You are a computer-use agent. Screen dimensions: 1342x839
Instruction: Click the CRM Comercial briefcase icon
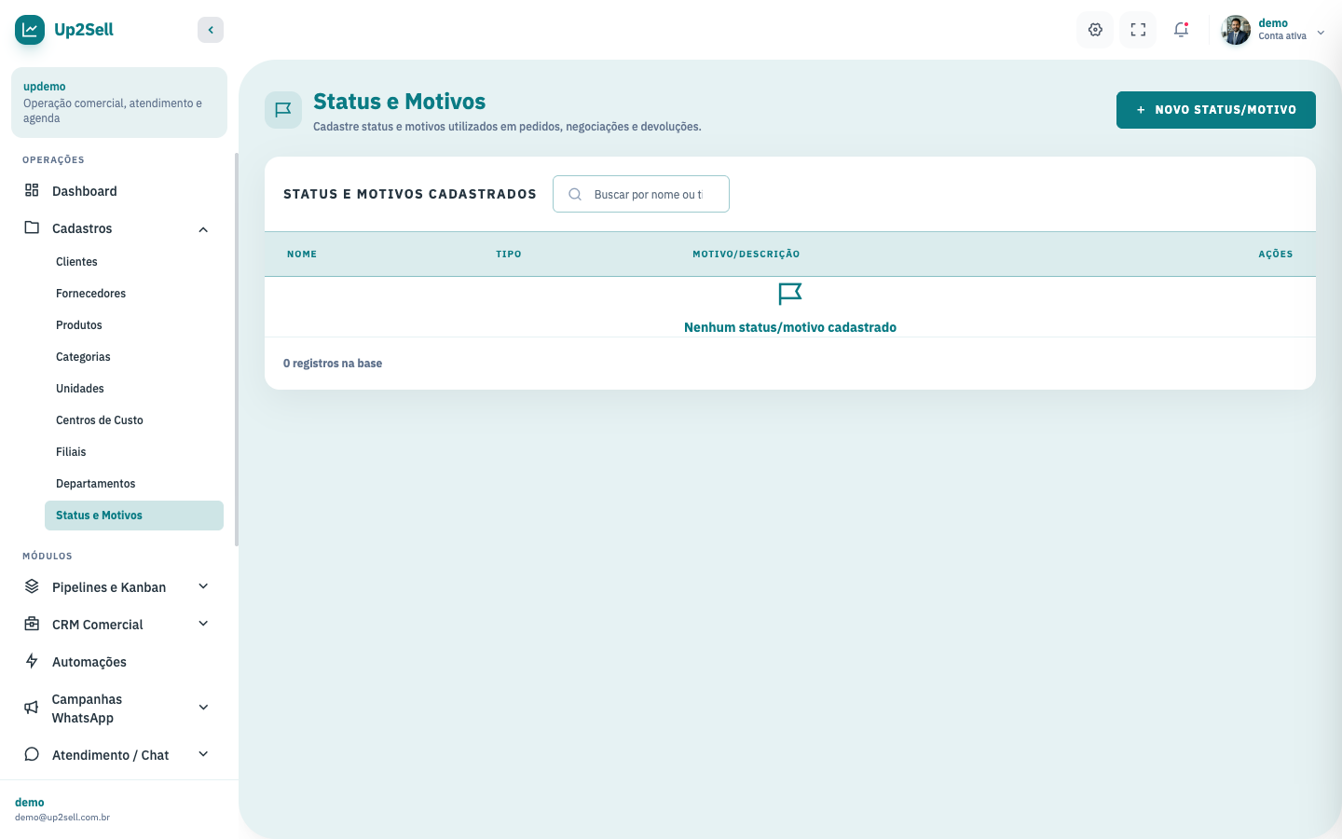click(x=32, y=624)
